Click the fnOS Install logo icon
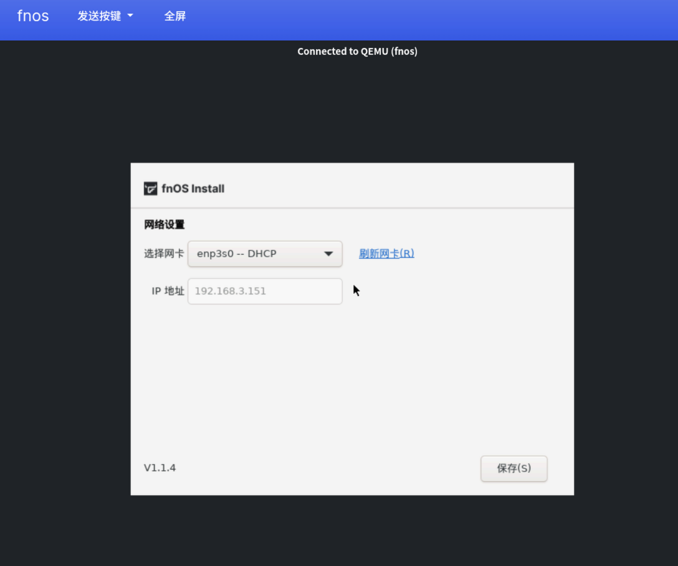Image resolution: width=678 pixels, height=566 pixels. (x=150, y=189)
